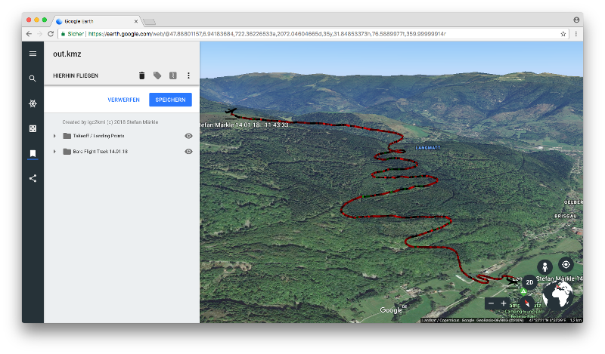Image resolution: width=605 pixels, height=354 pixels.
Task: Click the map attribution text at bottom
Action: (x=501, y=320)
